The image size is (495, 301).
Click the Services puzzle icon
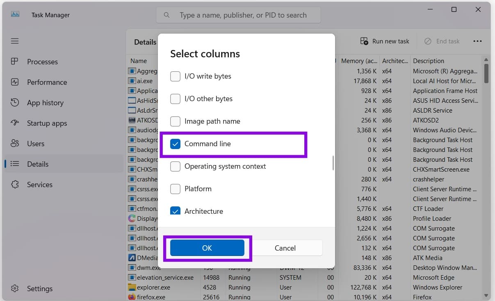[x=15, y=184]
